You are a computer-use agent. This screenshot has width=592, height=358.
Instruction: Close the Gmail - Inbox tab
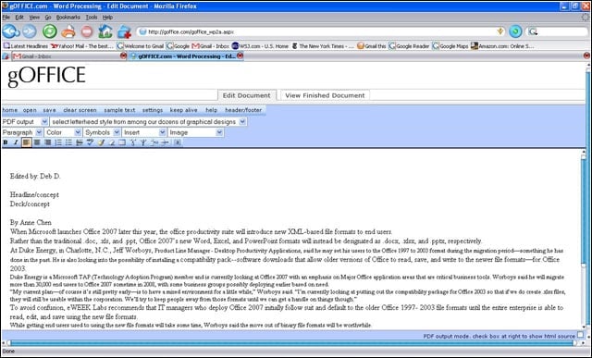click(x=123, y=56)
